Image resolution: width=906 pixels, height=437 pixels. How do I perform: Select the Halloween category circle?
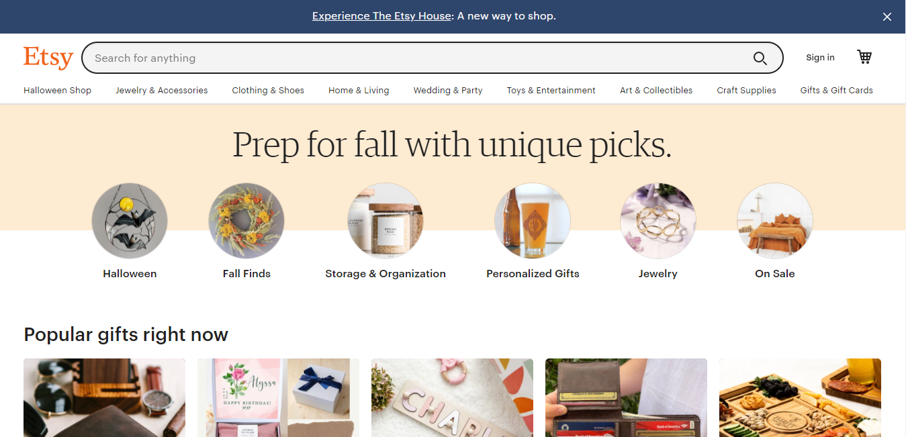[129, 221]
